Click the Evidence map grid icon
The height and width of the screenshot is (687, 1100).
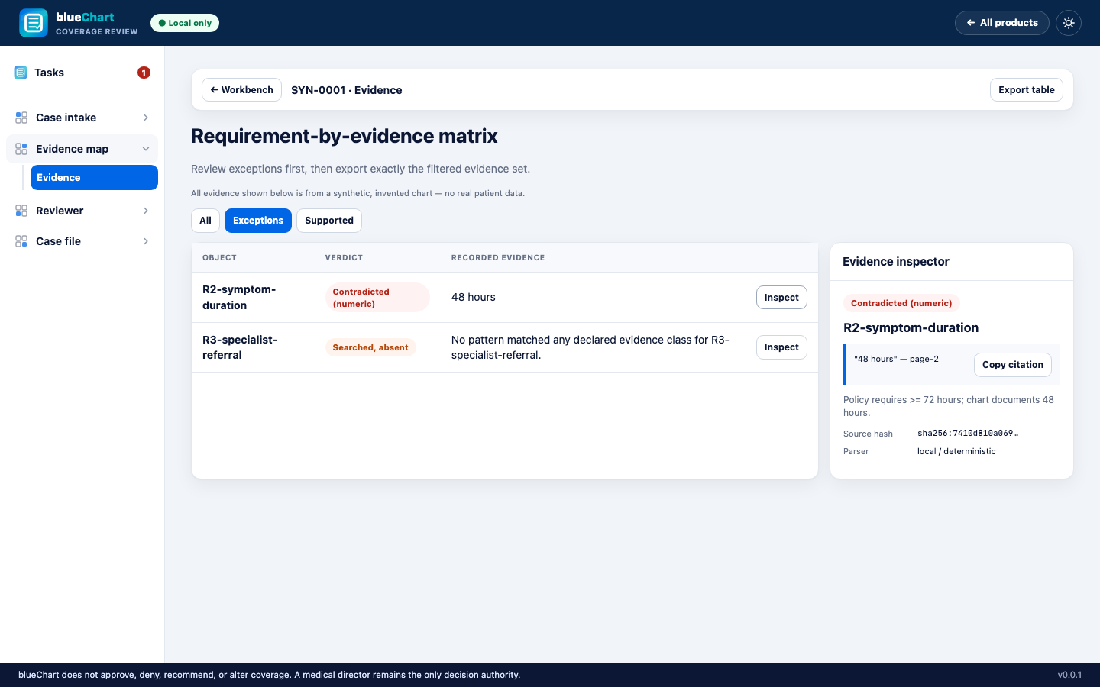(21, 149)
